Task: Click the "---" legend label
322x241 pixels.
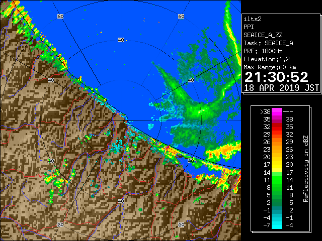Action: (288, 112)
